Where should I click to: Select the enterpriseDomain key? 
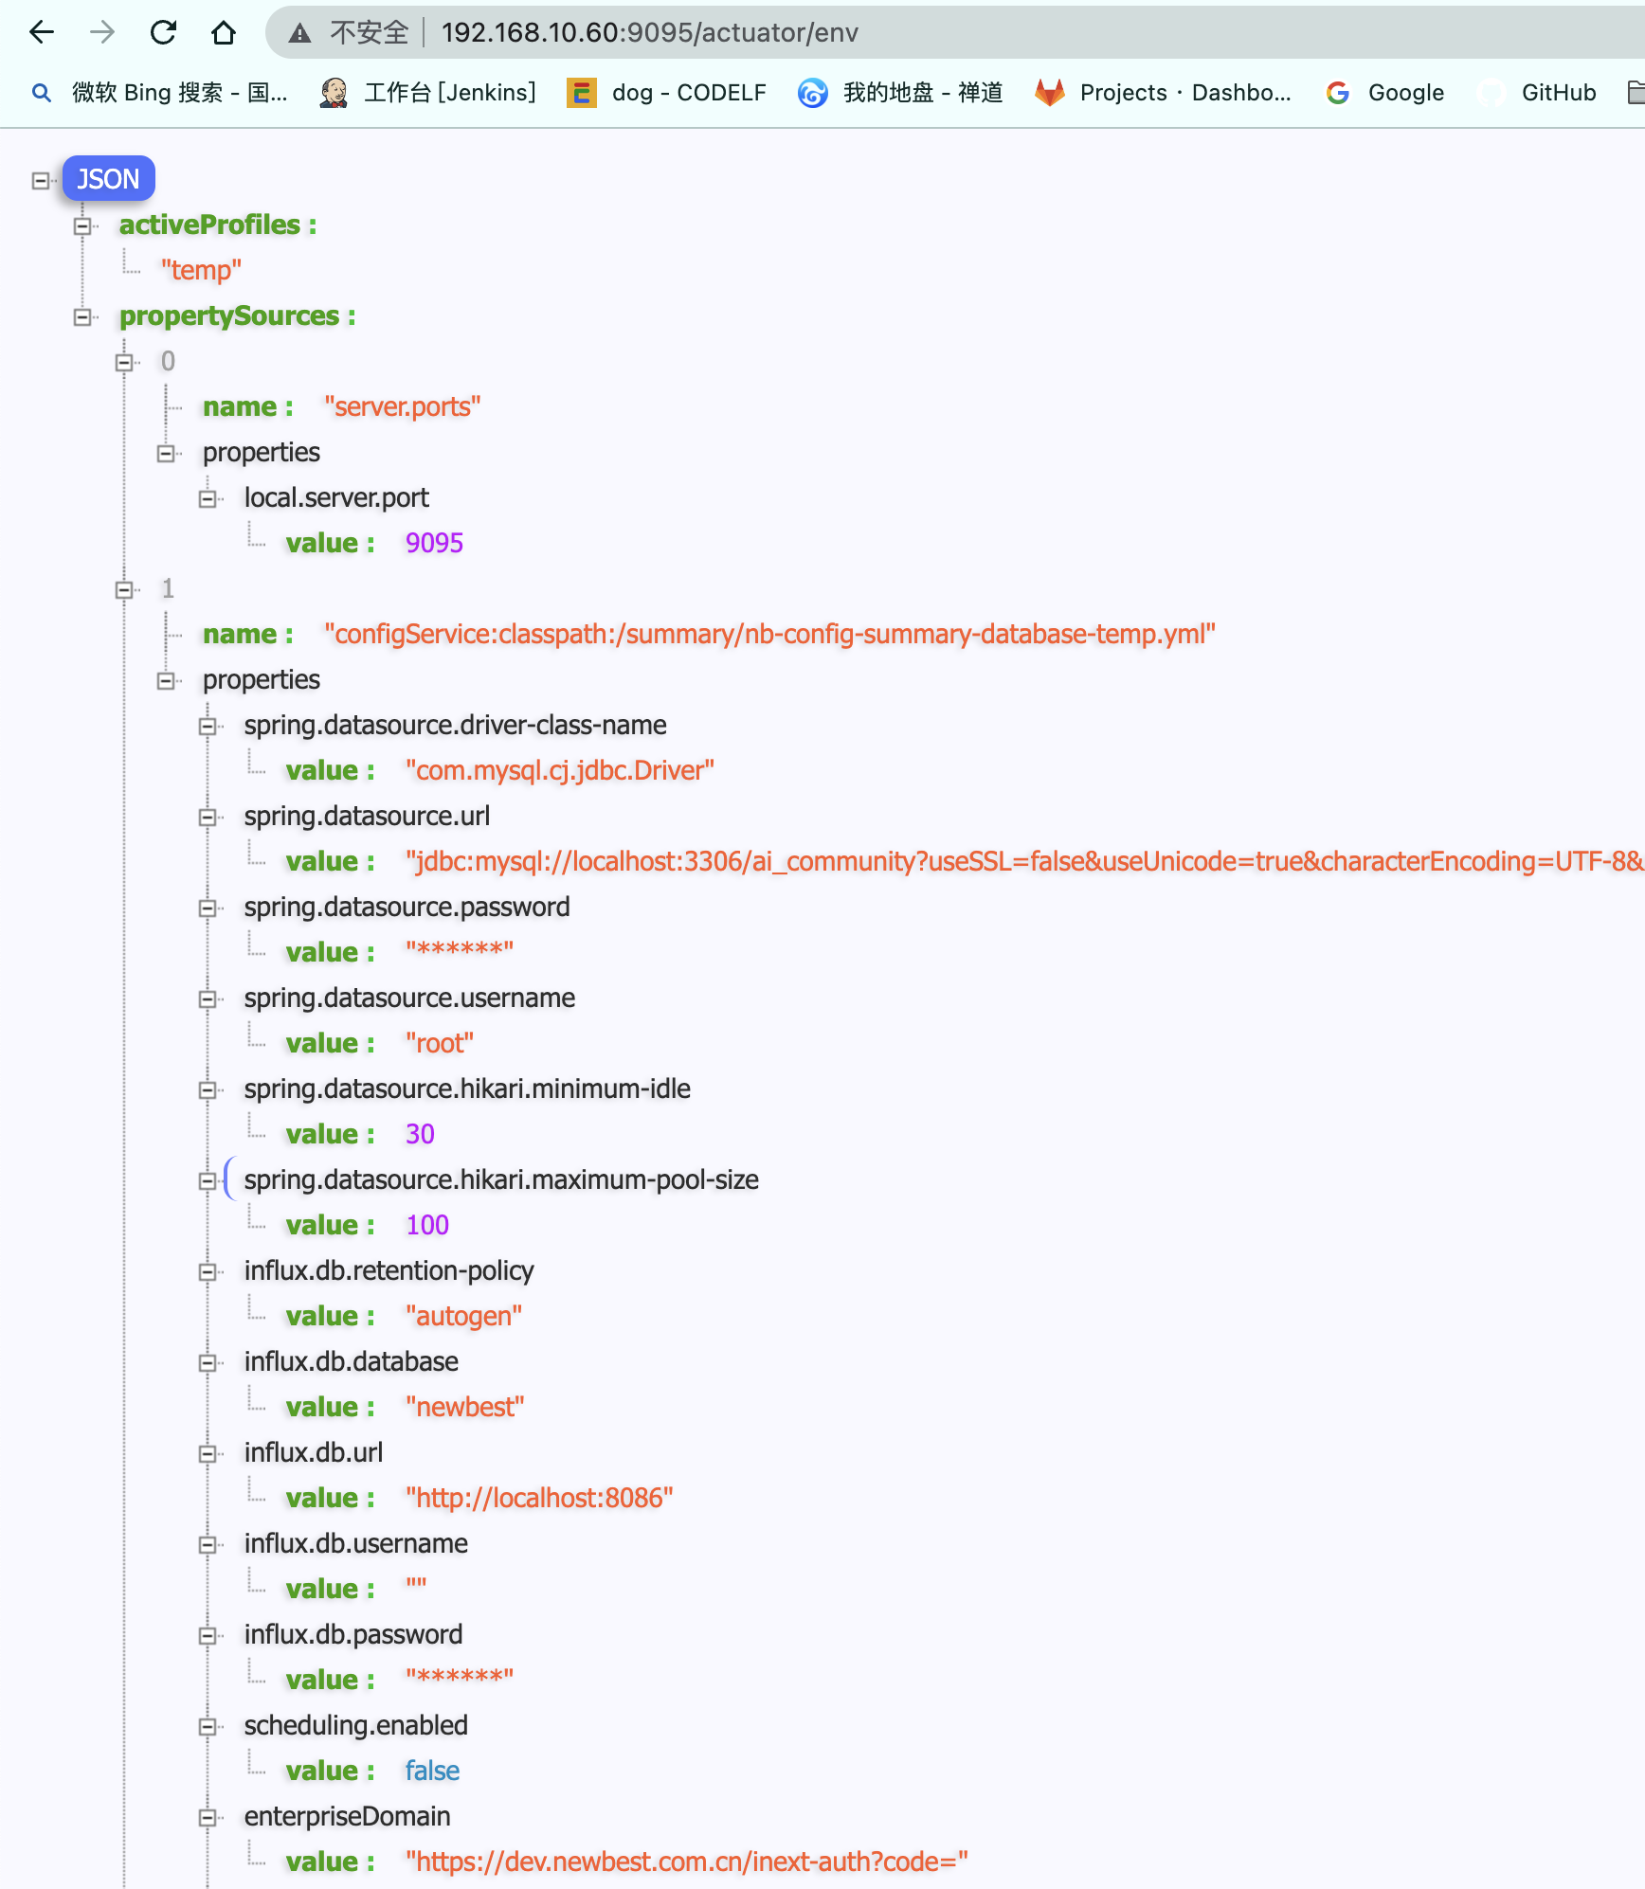347,1816
